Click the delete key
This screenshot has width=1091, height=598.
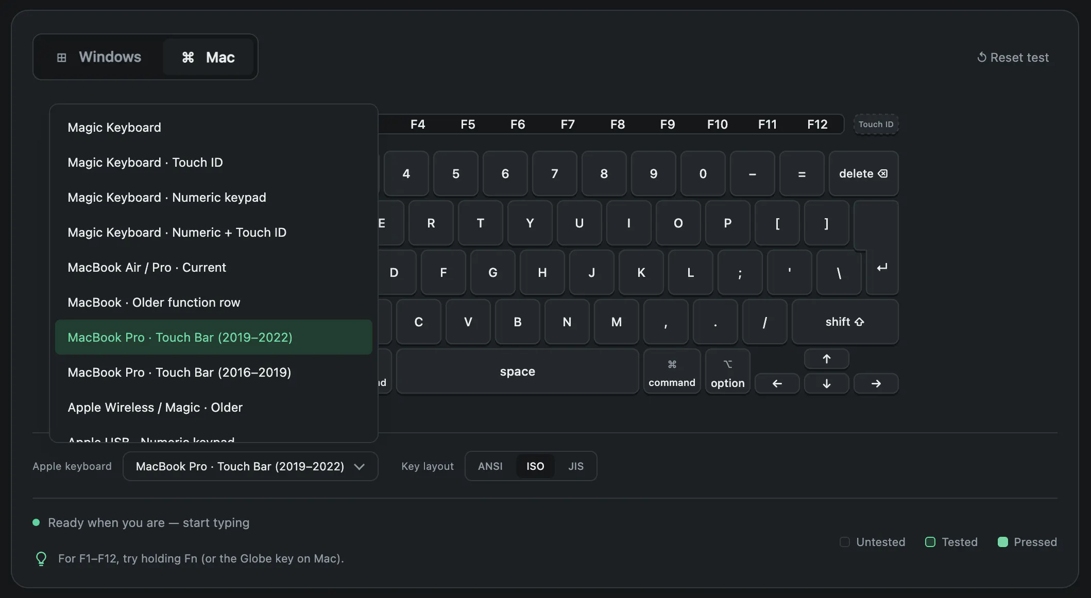[863, 173]
